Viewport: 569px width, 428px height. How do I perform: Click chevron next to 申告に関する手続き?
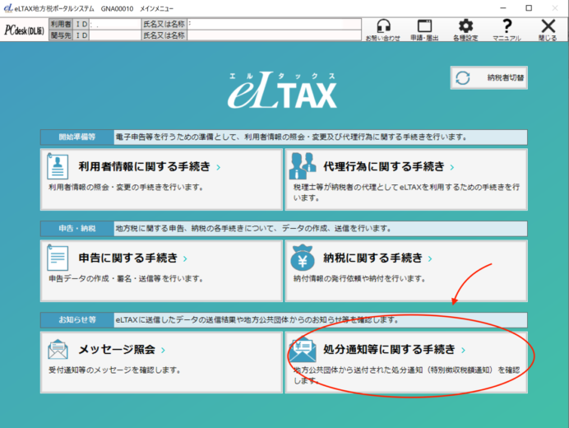click(x=185, y=258)
